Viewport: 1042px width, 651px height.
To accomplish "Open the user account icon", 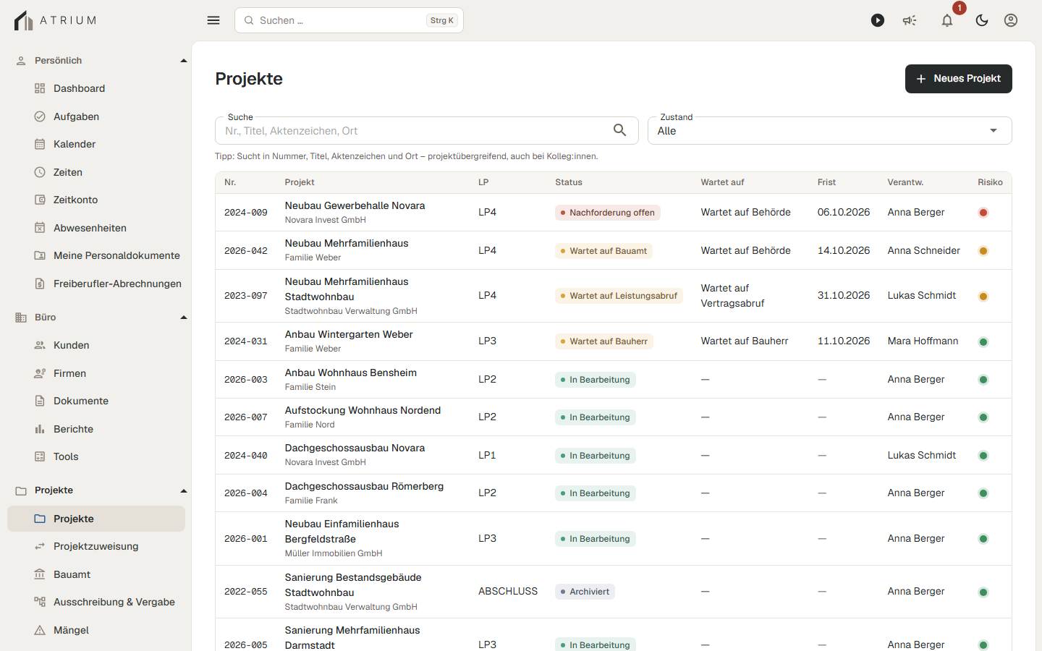I will pyautogui.click(x=1011, y=20).
